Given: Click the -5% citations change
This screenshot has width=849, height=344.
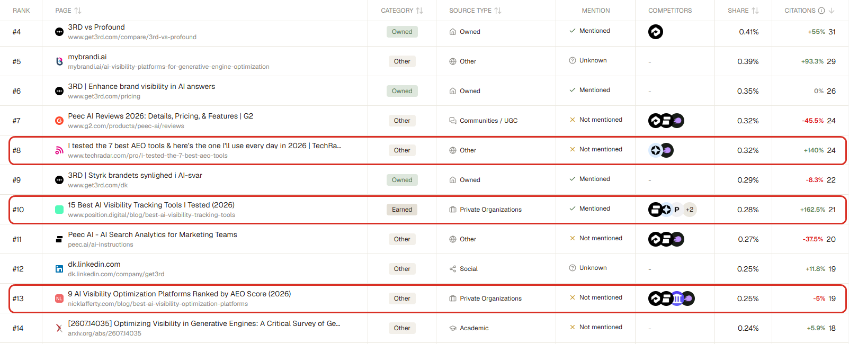Looking at the screenshot, I should 819,298.
